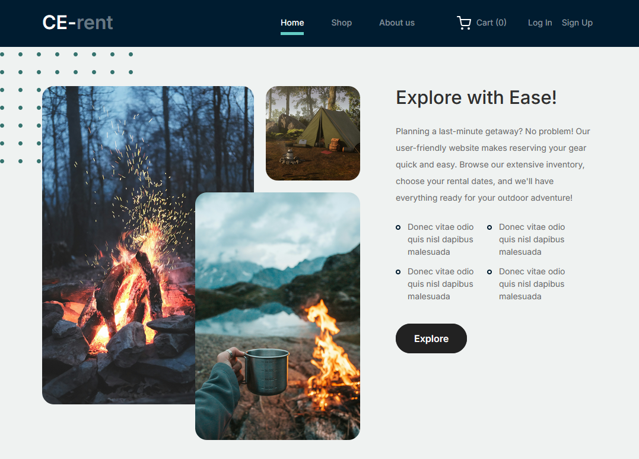Click the Explore with Ease! heading
This screenshot has height=459, width=639.
coord(476,97)
